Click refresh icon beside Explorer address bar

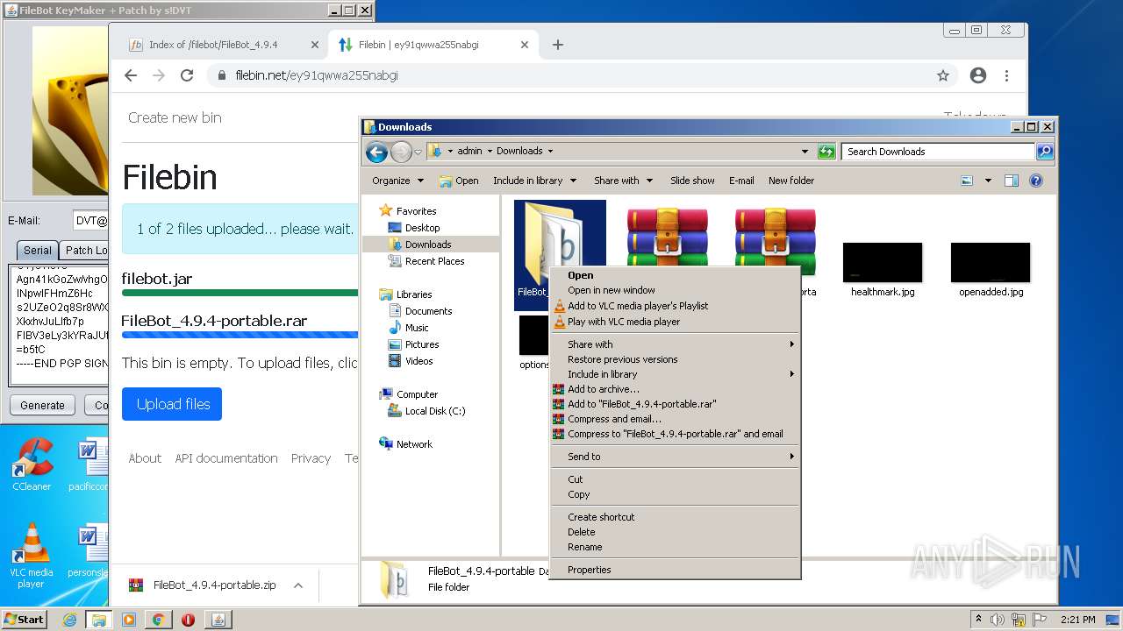coord(826,152)
